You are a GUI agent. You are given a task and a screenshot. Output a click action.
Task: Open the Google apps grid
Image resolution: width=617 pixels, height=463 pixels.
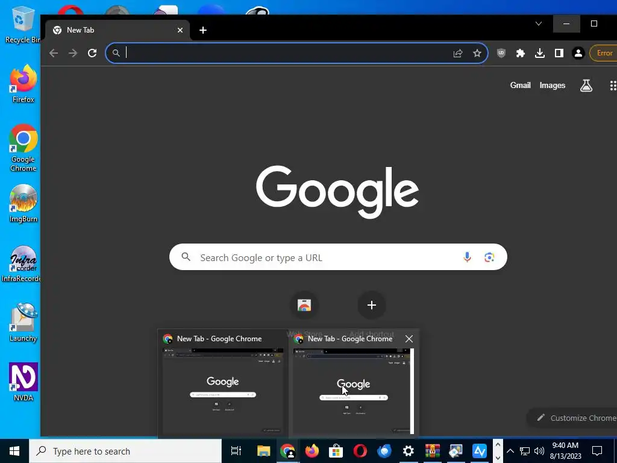(x=613, y=86)
